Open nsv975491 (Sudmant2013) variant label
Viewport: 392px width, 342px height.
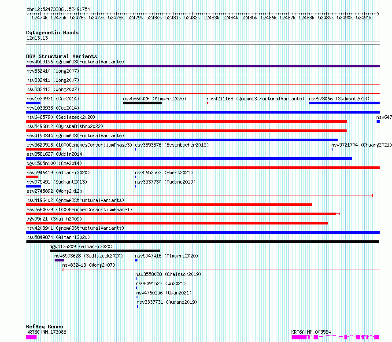coord(57,182)
